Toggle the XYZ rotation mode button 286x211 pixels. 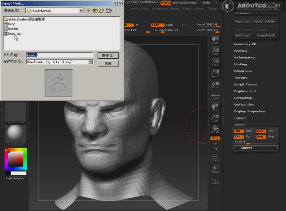click(x=215, y=138)
